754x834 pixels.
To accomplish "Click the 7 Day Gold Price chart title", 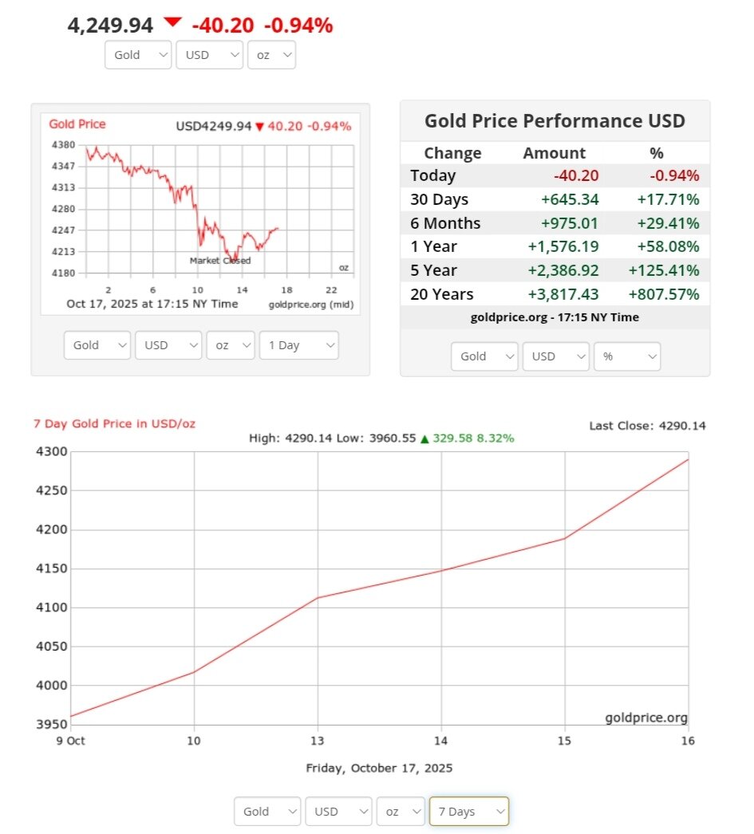I will coord(114,423).
